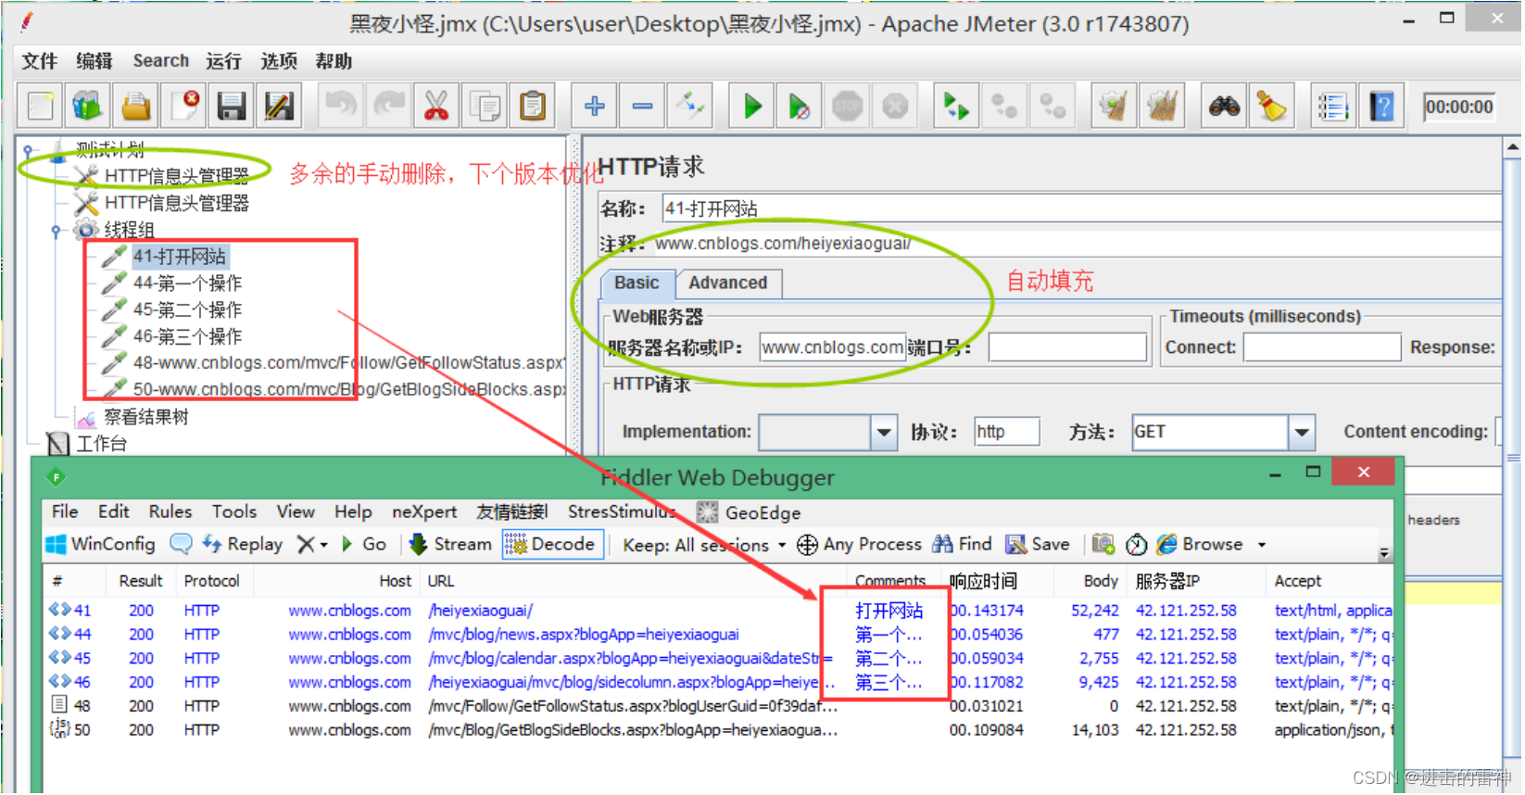Open the Tools menu in Fiddler

(x=234, y=511)
